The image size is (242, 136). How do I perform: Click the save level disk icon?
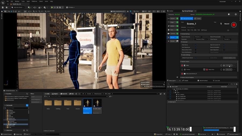click(3, 8)
